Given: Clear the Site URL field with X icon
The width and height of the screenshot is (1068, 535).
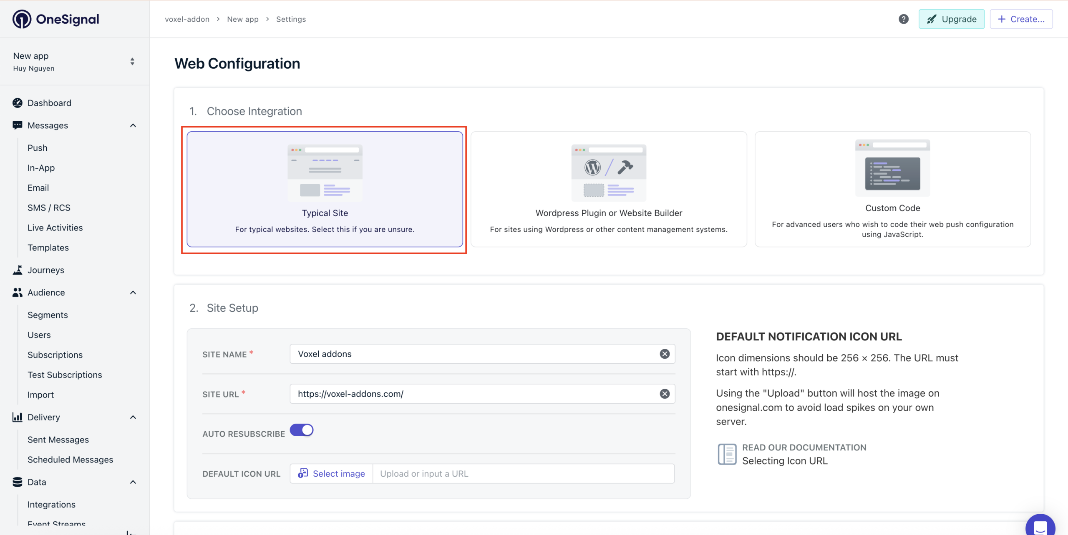Looking at the screenshot, I should click(x=665, y=394).
